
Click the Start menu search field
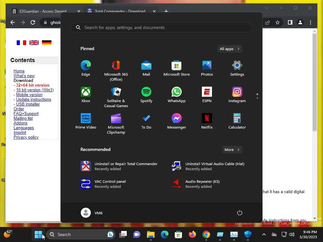[x=161, y=28]
